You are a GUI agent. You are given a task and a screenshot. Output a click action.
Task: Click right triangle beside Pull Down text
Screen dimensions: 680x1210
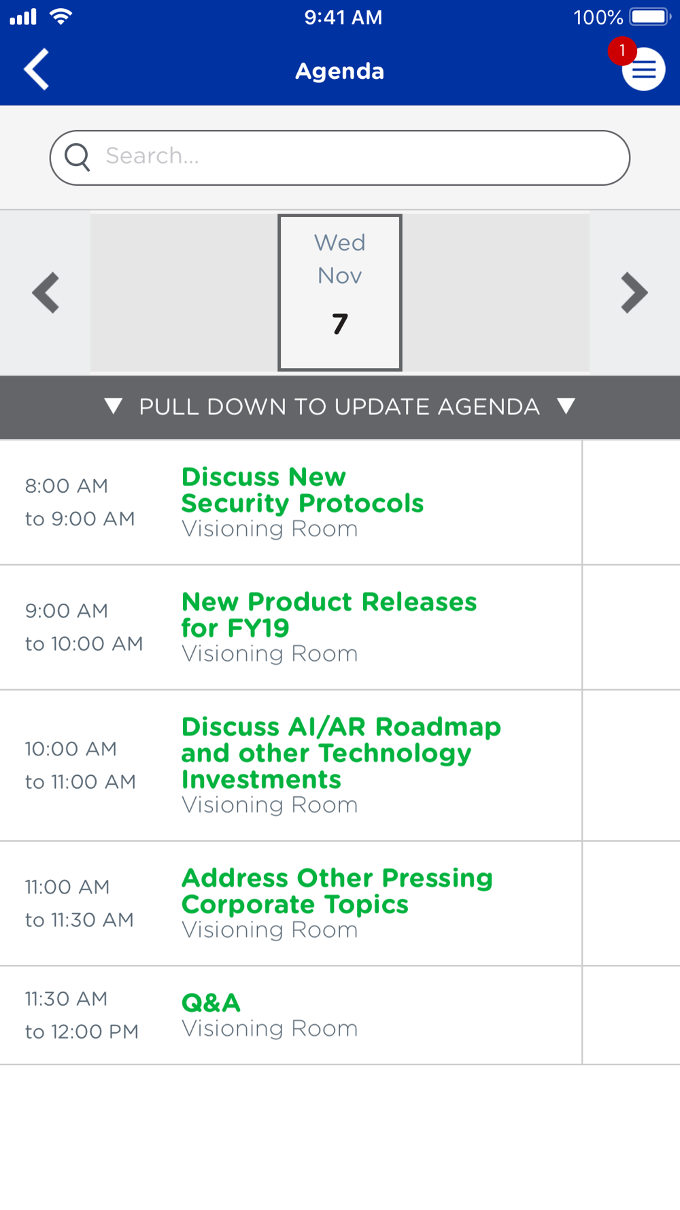[x=566, y=406]
